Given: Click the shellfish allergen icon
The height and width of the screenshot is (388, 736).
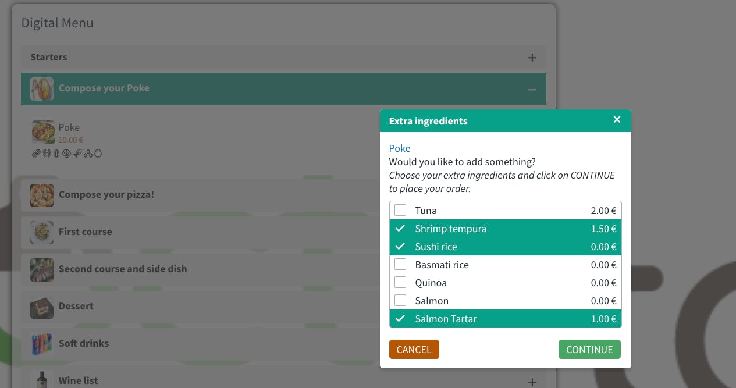Looking at the screenshot, I should pos(66,154).
